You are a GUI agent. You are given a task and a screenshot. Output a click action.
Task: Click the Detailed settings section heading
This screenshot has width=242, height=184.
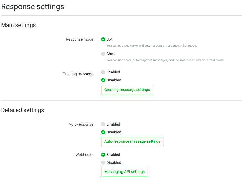(23, 110)
